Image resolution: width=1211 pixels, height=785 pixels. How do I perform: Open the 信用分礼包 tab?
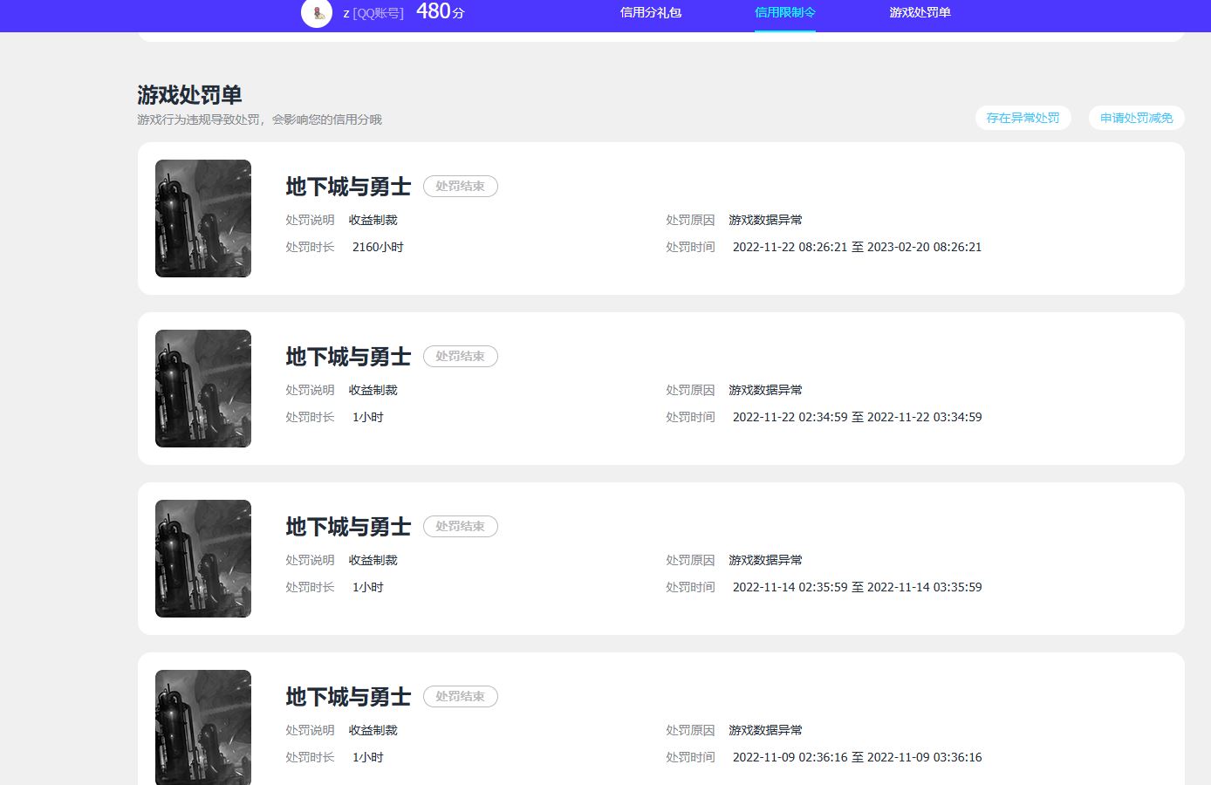(650, 13)
